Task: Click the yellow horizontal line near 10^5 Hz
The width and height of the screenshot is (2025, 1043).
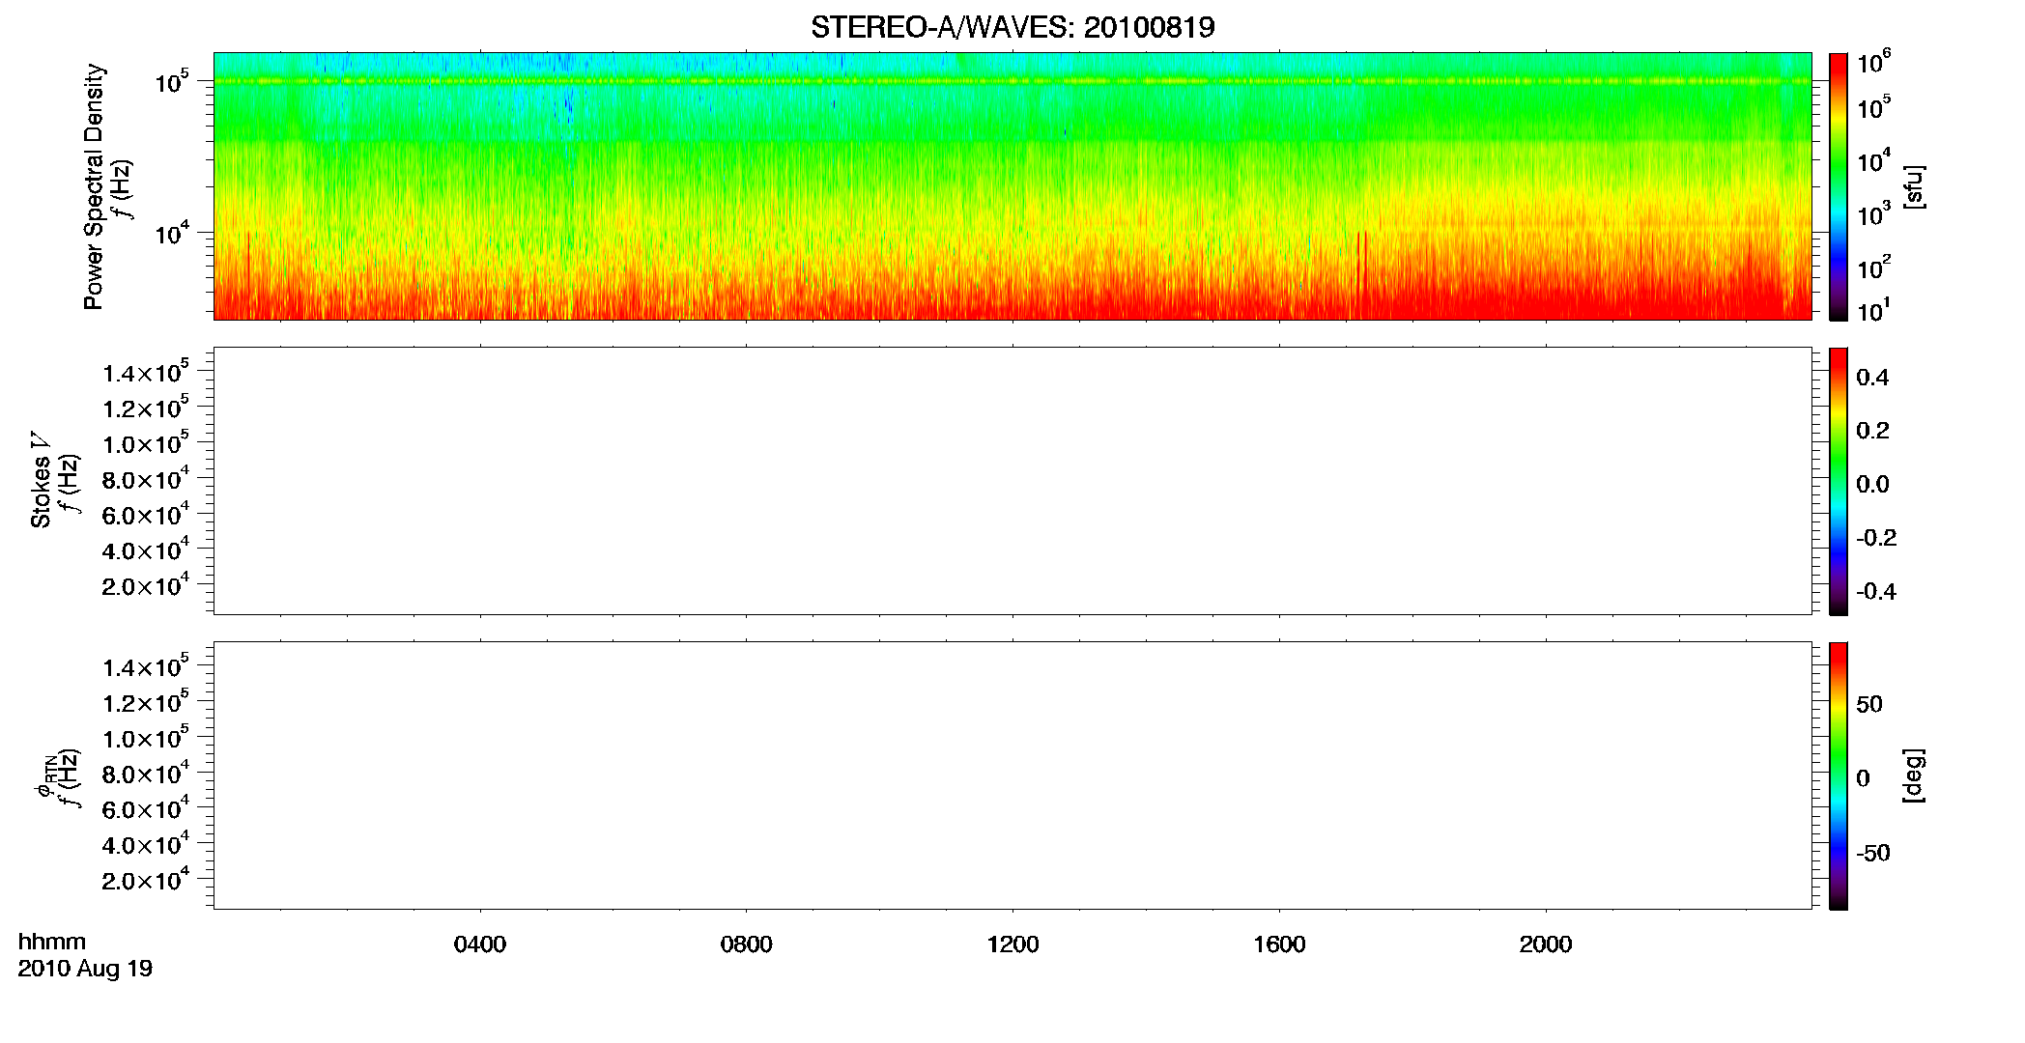Action: point(1012,81)
